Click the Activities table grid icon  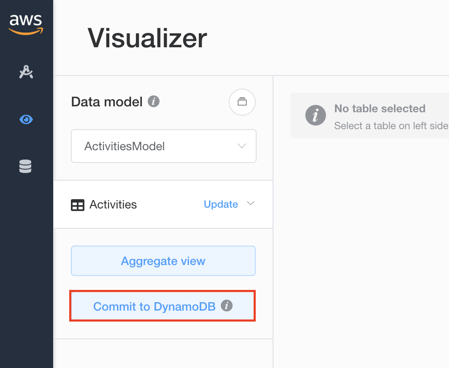coord(78,205)
